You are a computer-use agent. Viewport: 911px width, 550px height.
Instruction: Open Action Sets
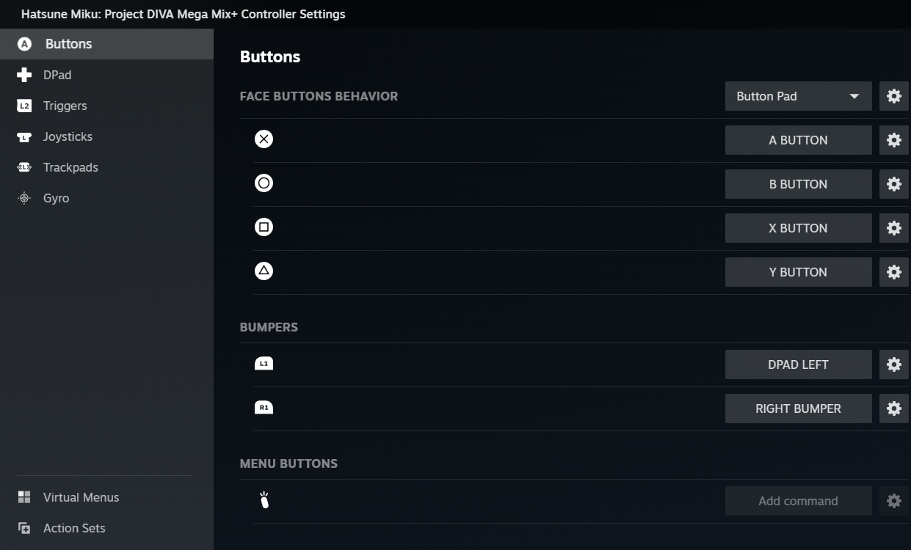click(x=74, y=528)
